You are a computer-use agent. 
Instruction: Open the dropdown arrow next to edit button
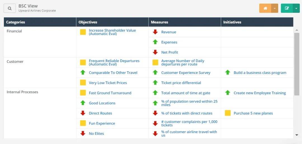pos(296,8)
